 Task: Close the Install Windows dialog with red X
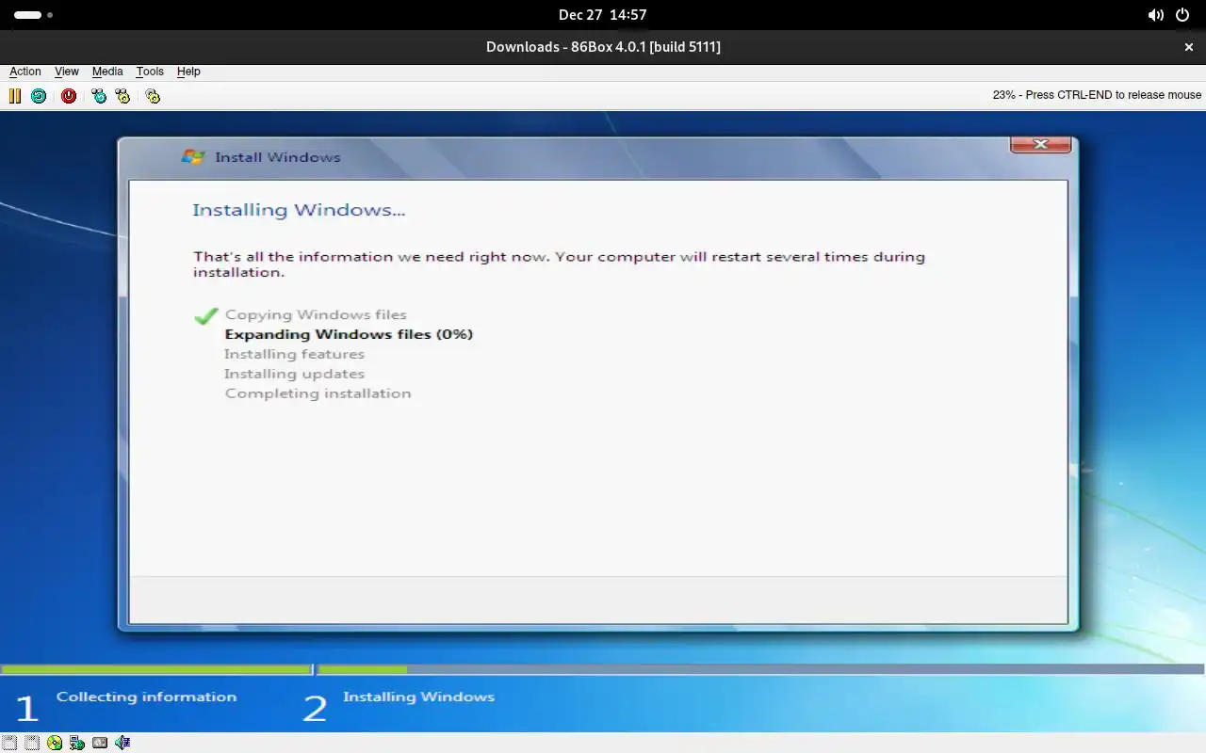(1040, 144)
